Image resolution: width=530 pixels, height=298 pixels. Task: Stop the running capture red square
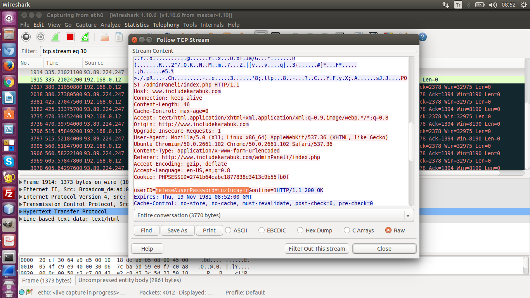70,37
